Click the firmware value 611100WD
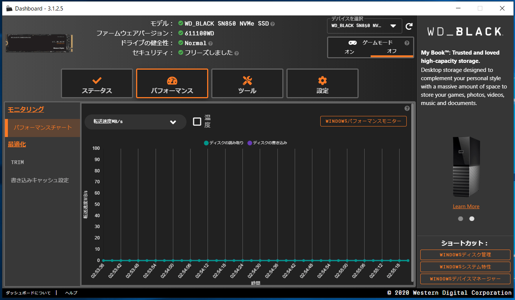The height and width of the screenshot is (300, 515). point(199,34)
